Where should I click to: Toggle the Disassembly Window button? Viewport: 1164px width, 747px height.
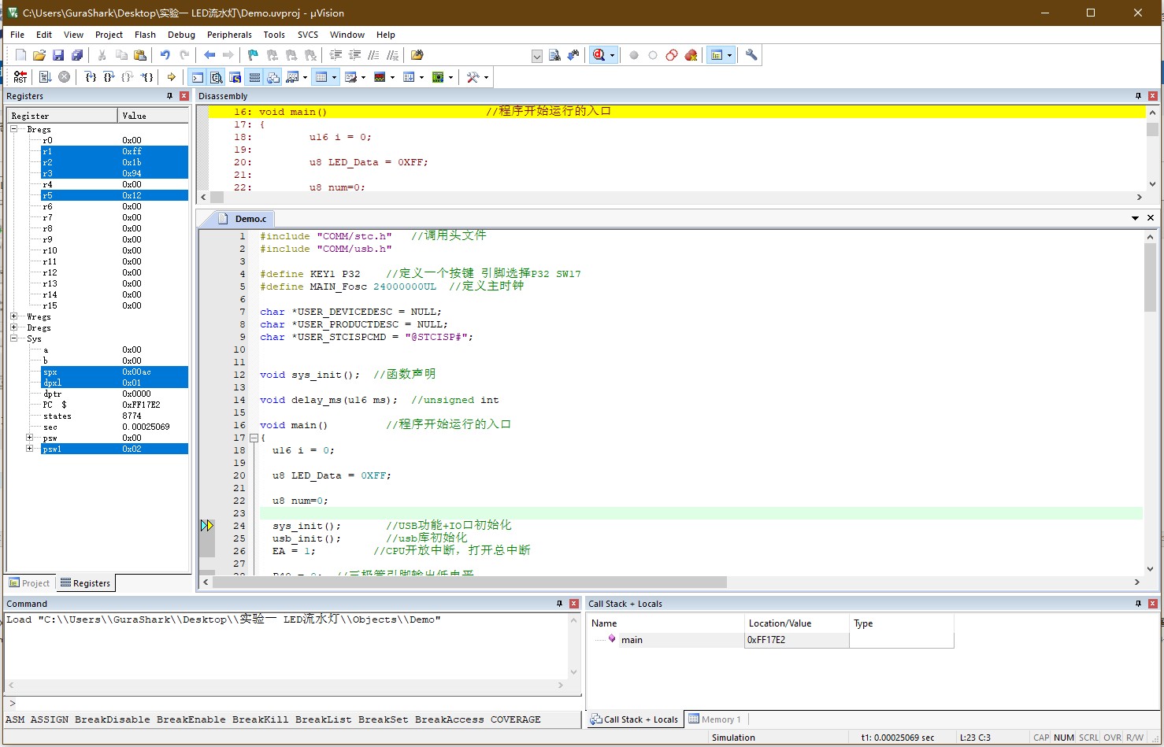[x=216, y=77]
